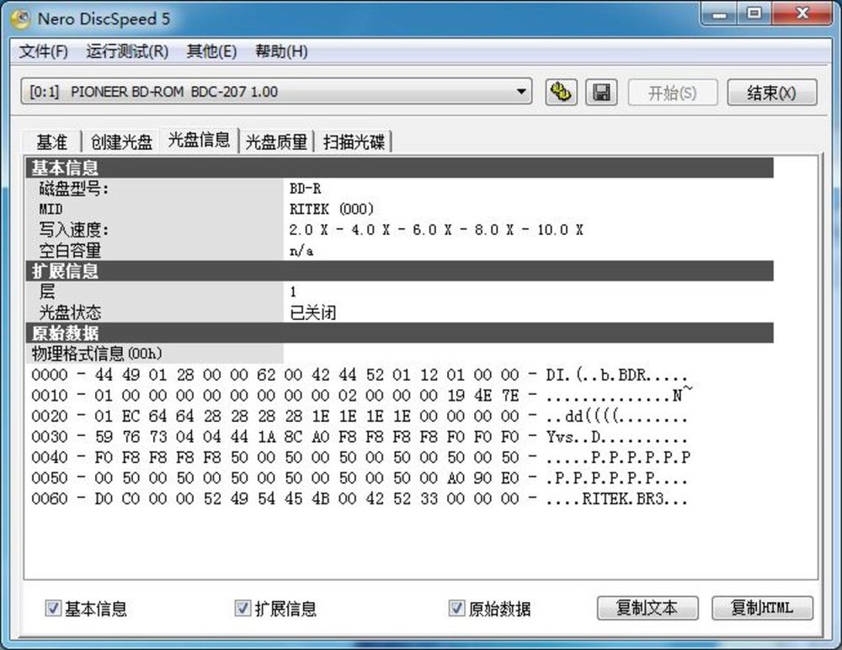
Task: Minimize the Nero DiscSpeed window
Action: tap(720, 13)
